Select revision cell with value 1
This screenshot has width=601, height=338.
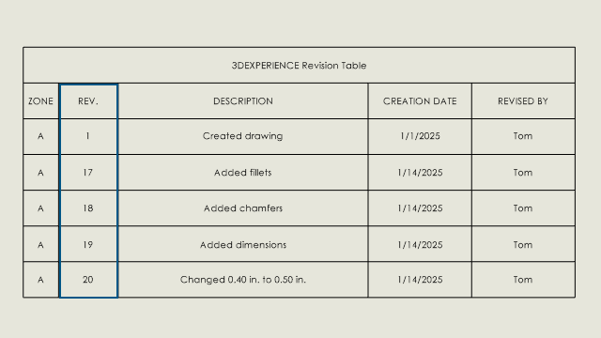tap(88, 136)
